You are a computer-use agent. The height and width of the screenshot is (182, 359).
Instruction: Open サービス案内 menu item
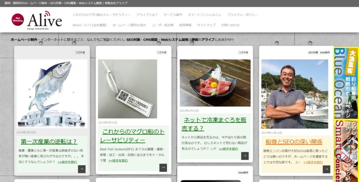coord(173,15)
